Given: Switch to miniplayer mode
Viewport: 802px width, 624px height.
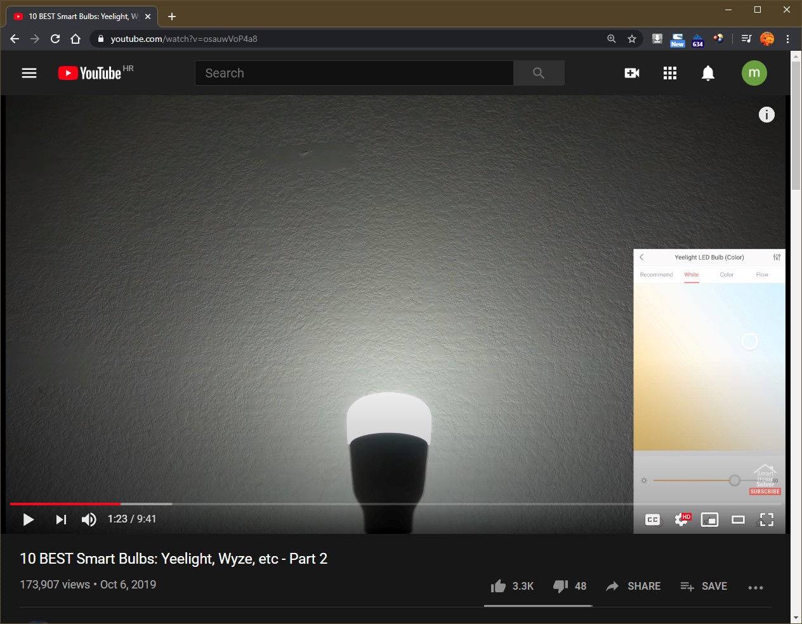Looking at the screenshot, I should pyautogui.click(x=709, y=520).
